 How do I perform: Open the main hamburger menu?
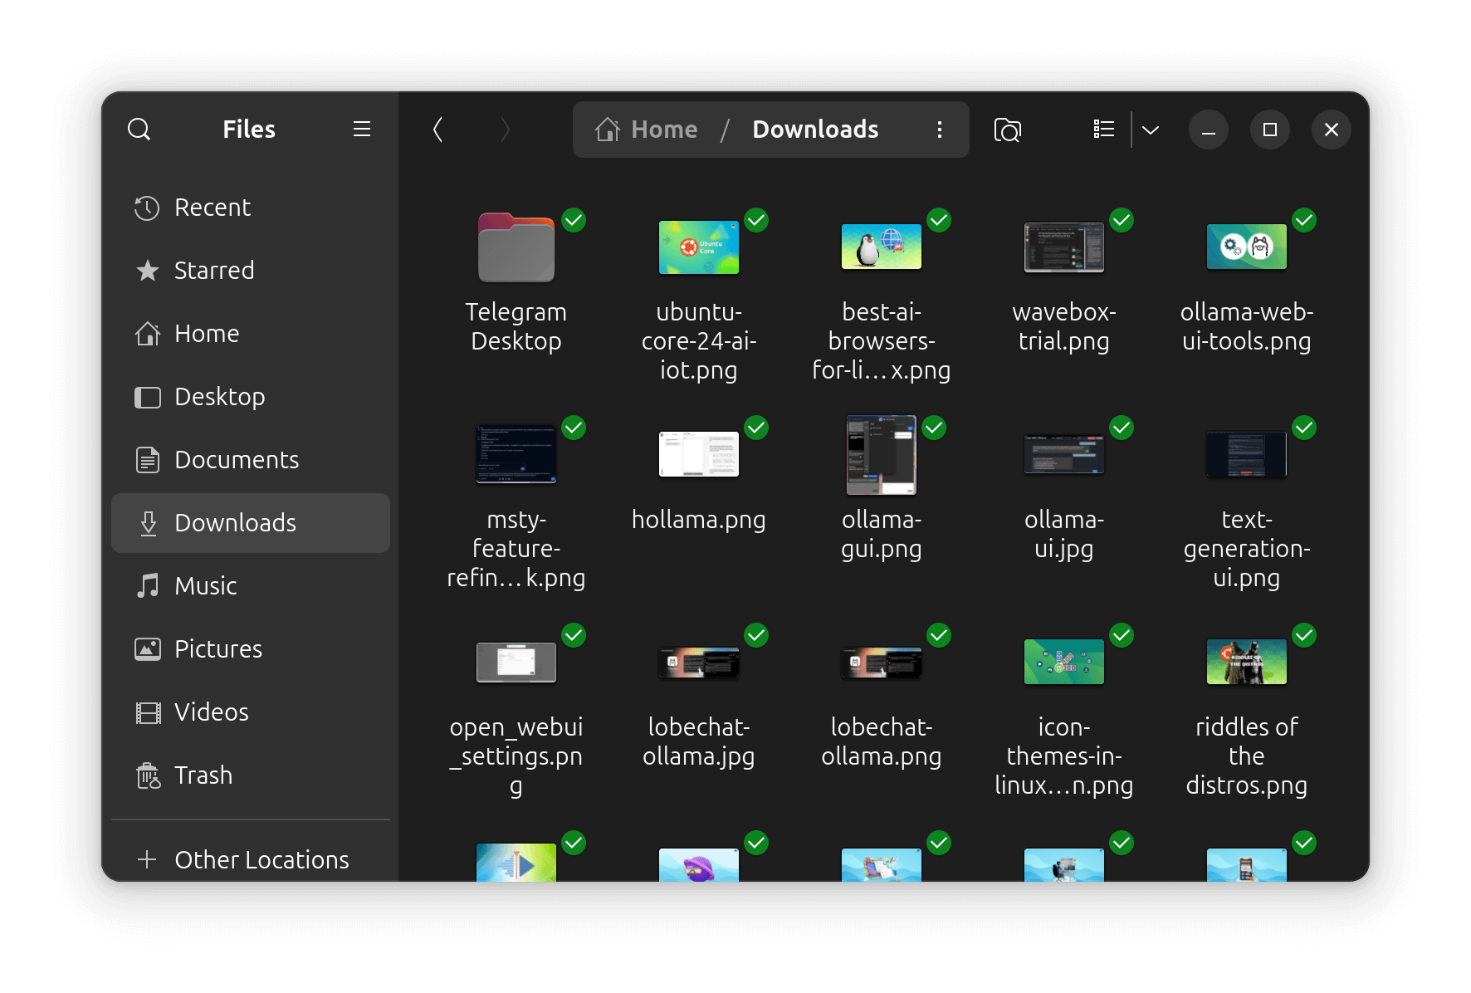click(x=361, y=130)
